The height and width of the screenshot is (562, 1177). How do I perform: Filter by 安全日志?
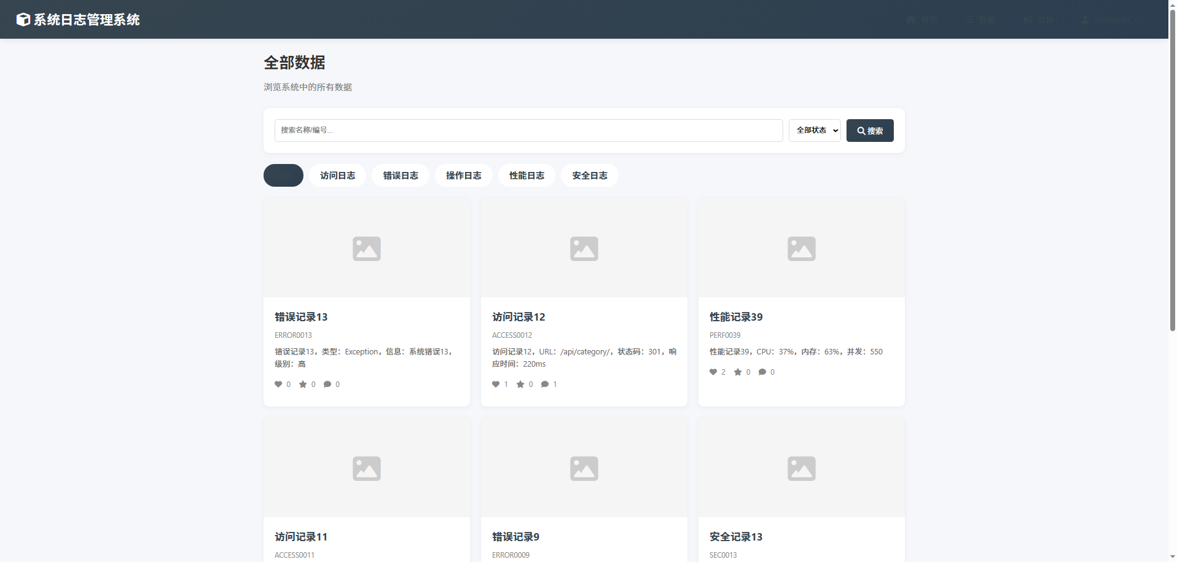[x=590, y=175]
